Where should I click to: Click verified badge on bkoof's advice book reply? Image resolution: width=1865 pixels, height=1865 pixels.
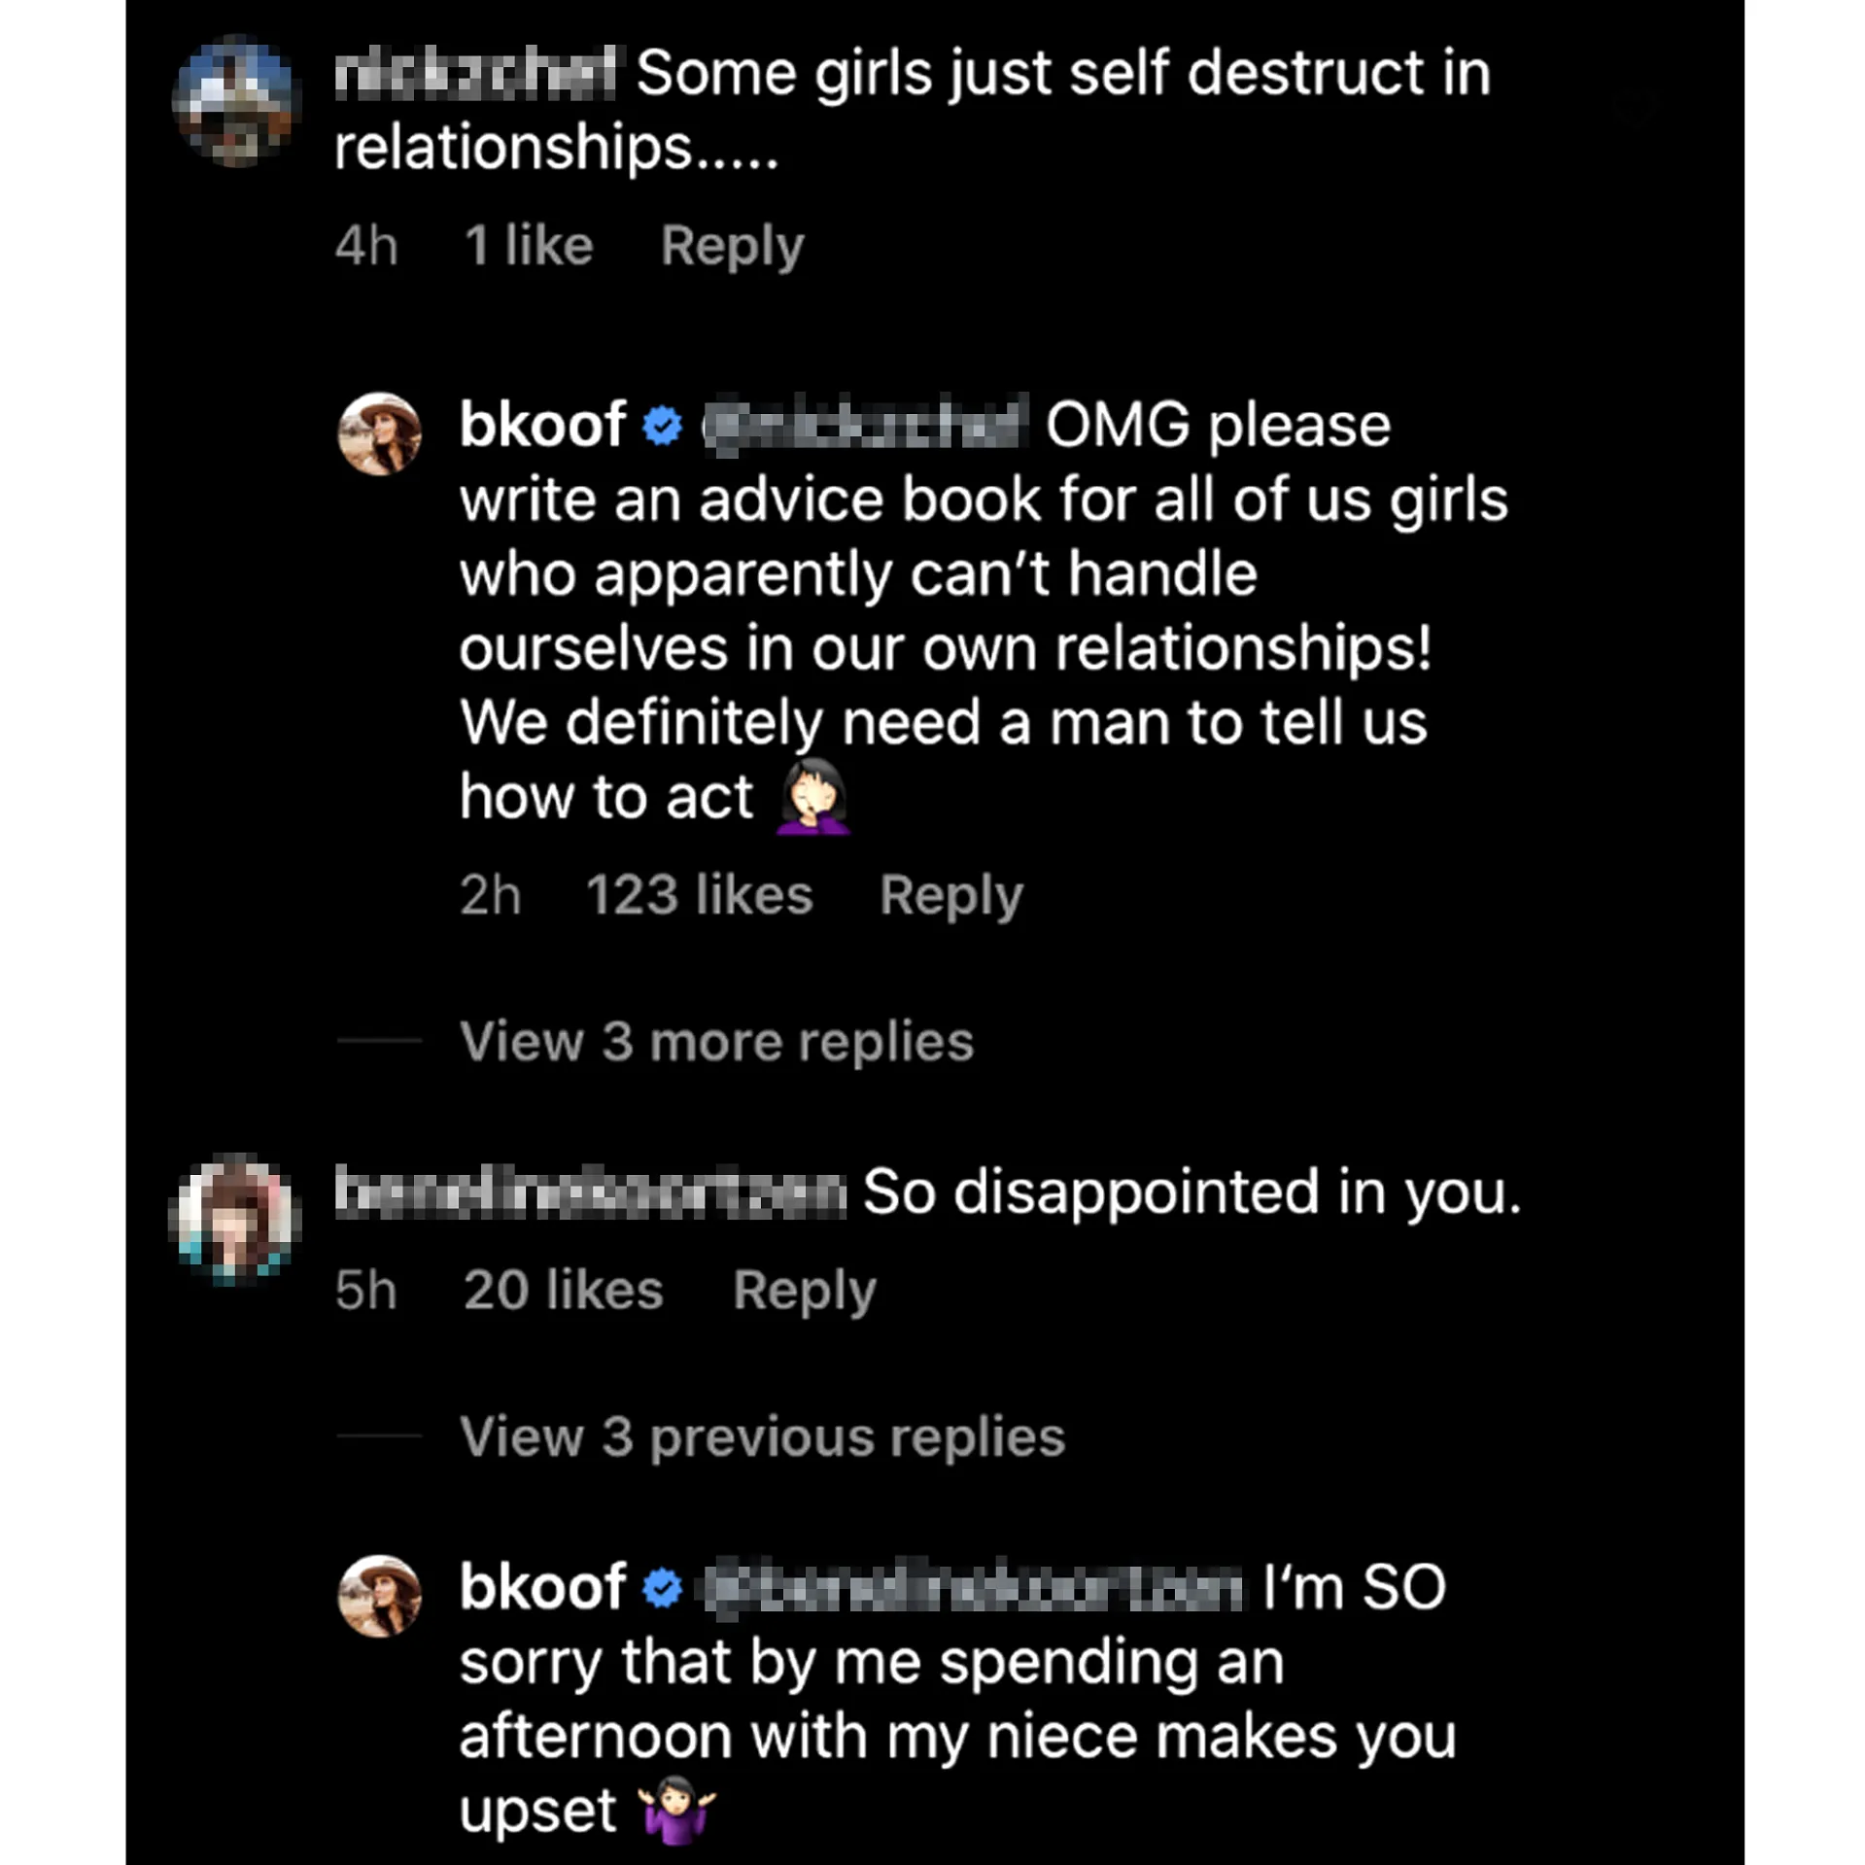coord(663,427)
